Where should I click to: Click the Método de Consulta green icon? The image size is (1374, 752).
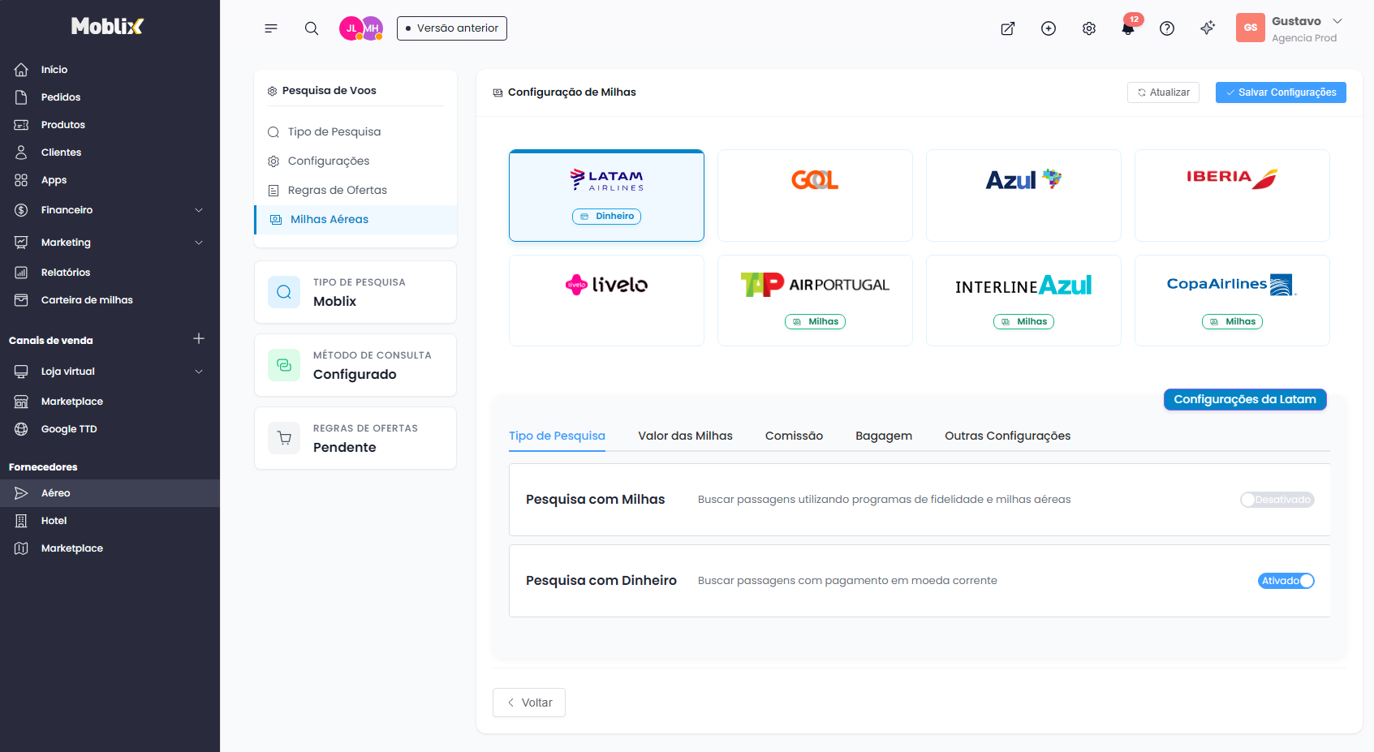tap(284, 365)
